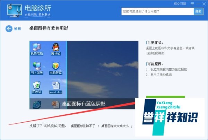Click the 桌面图标有蓝色阴影 page title
The width and height of the screenshot is (208, 140).
pos(49,28)
